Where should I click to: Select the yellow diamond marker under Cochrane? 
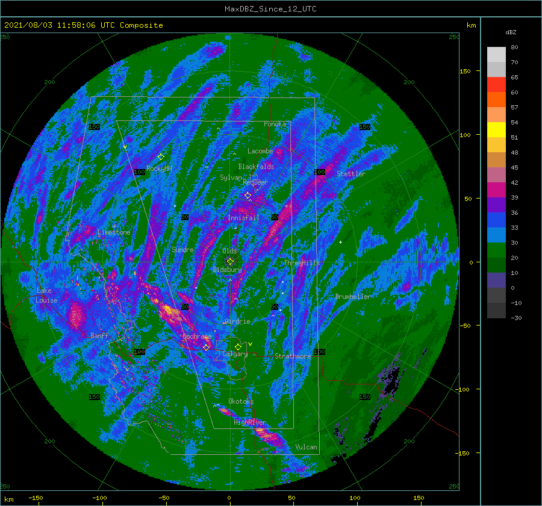[206, 347]
